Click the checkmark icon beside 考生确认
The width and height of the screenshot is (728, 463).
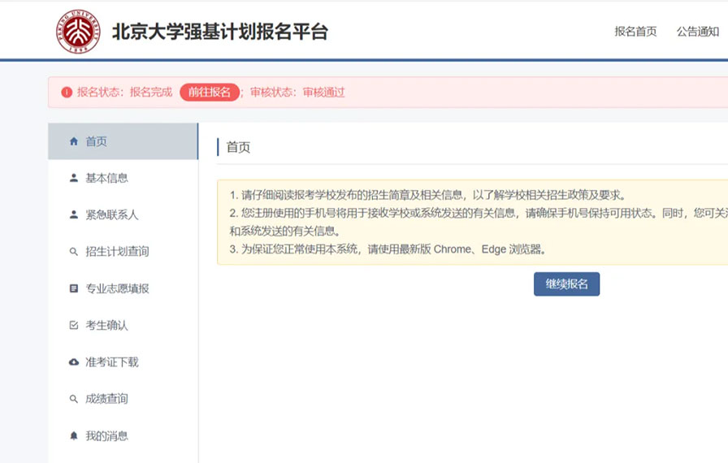[73, 325]
